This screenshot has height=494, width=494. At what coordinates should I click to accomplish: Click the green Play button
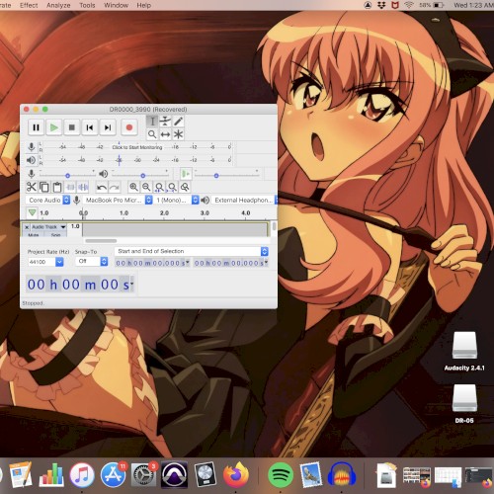click(53, 127)
